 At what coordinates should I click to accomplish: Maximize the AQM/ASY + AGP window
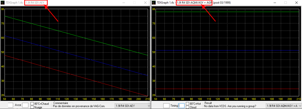click(x=285, y=3)
